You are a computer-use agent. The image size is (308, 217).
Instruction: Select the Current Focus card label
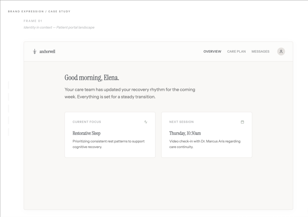click(x=87, y=122)
